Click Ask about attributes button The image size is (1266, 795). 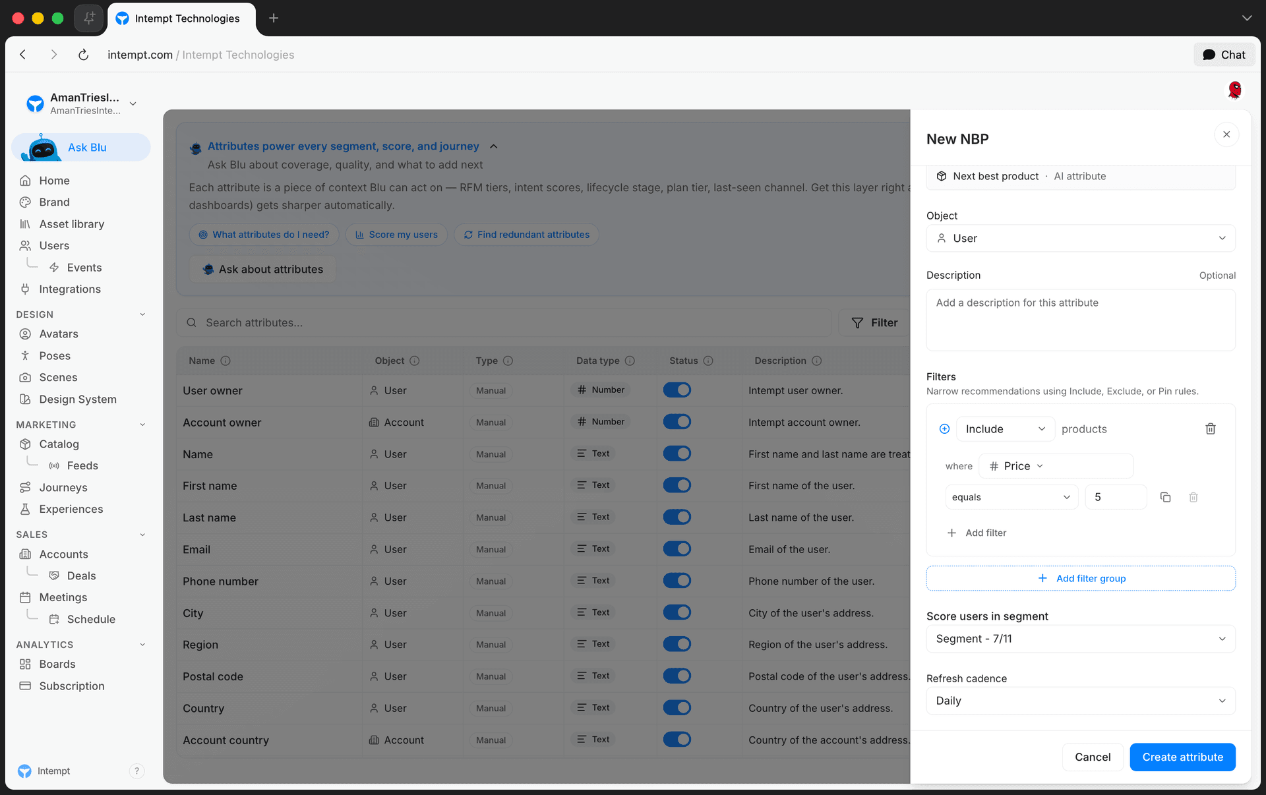click(262, 270)
